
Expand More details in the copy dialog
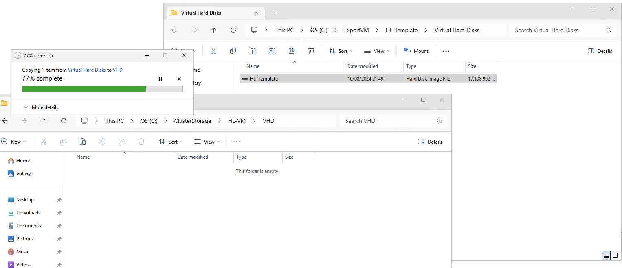[41, 107]
